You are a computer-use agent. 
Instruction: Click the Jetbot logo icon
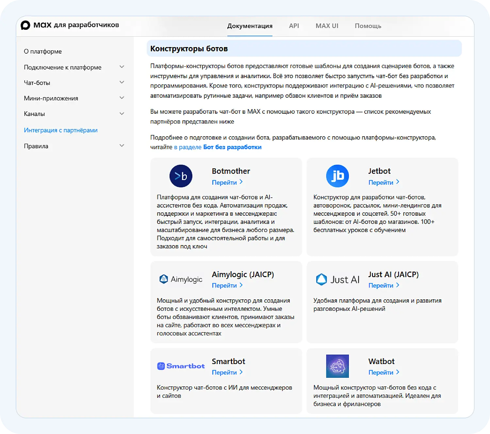(x=337, y=176)
